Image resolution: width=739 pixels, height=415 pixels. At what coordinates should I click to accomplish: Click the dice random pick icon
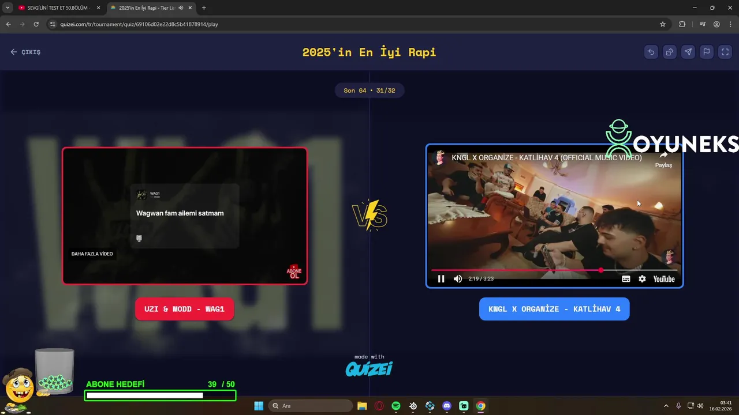[x=670, y=52]
